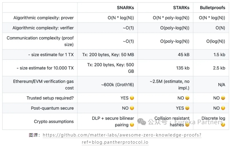Viewport: 231px width, 147px height.
Task: Click the sad emoji in SNARKs post-quantum row
Action: pyautogui.click(x=132, y=108)
